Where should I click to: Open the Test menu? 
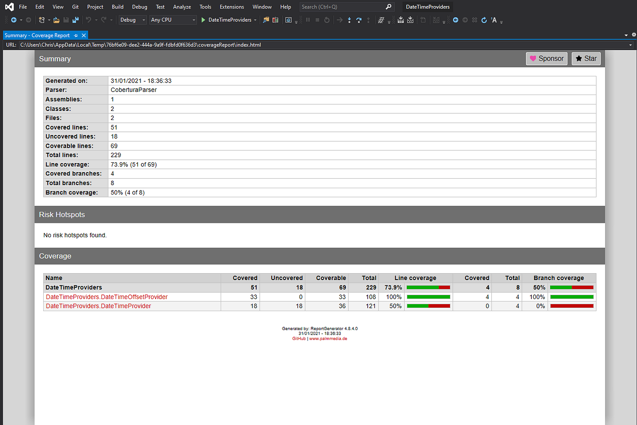pyautogui.click(x=160, y=7)
